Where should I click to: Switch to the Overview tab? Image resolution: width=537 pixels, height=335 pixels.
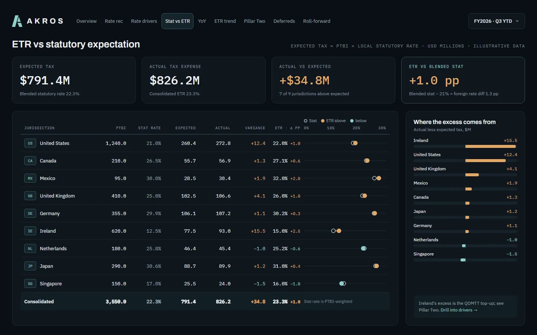(87, 21)
